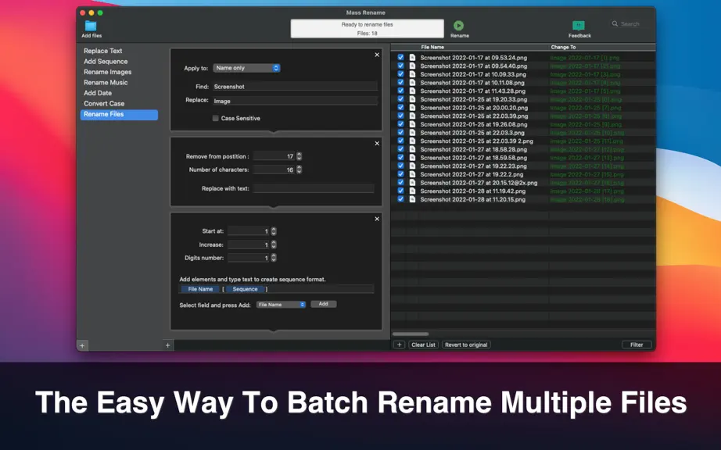This screenshot has height=450, width=721.
Task: Select Rename Images preset
Action: 108,72
